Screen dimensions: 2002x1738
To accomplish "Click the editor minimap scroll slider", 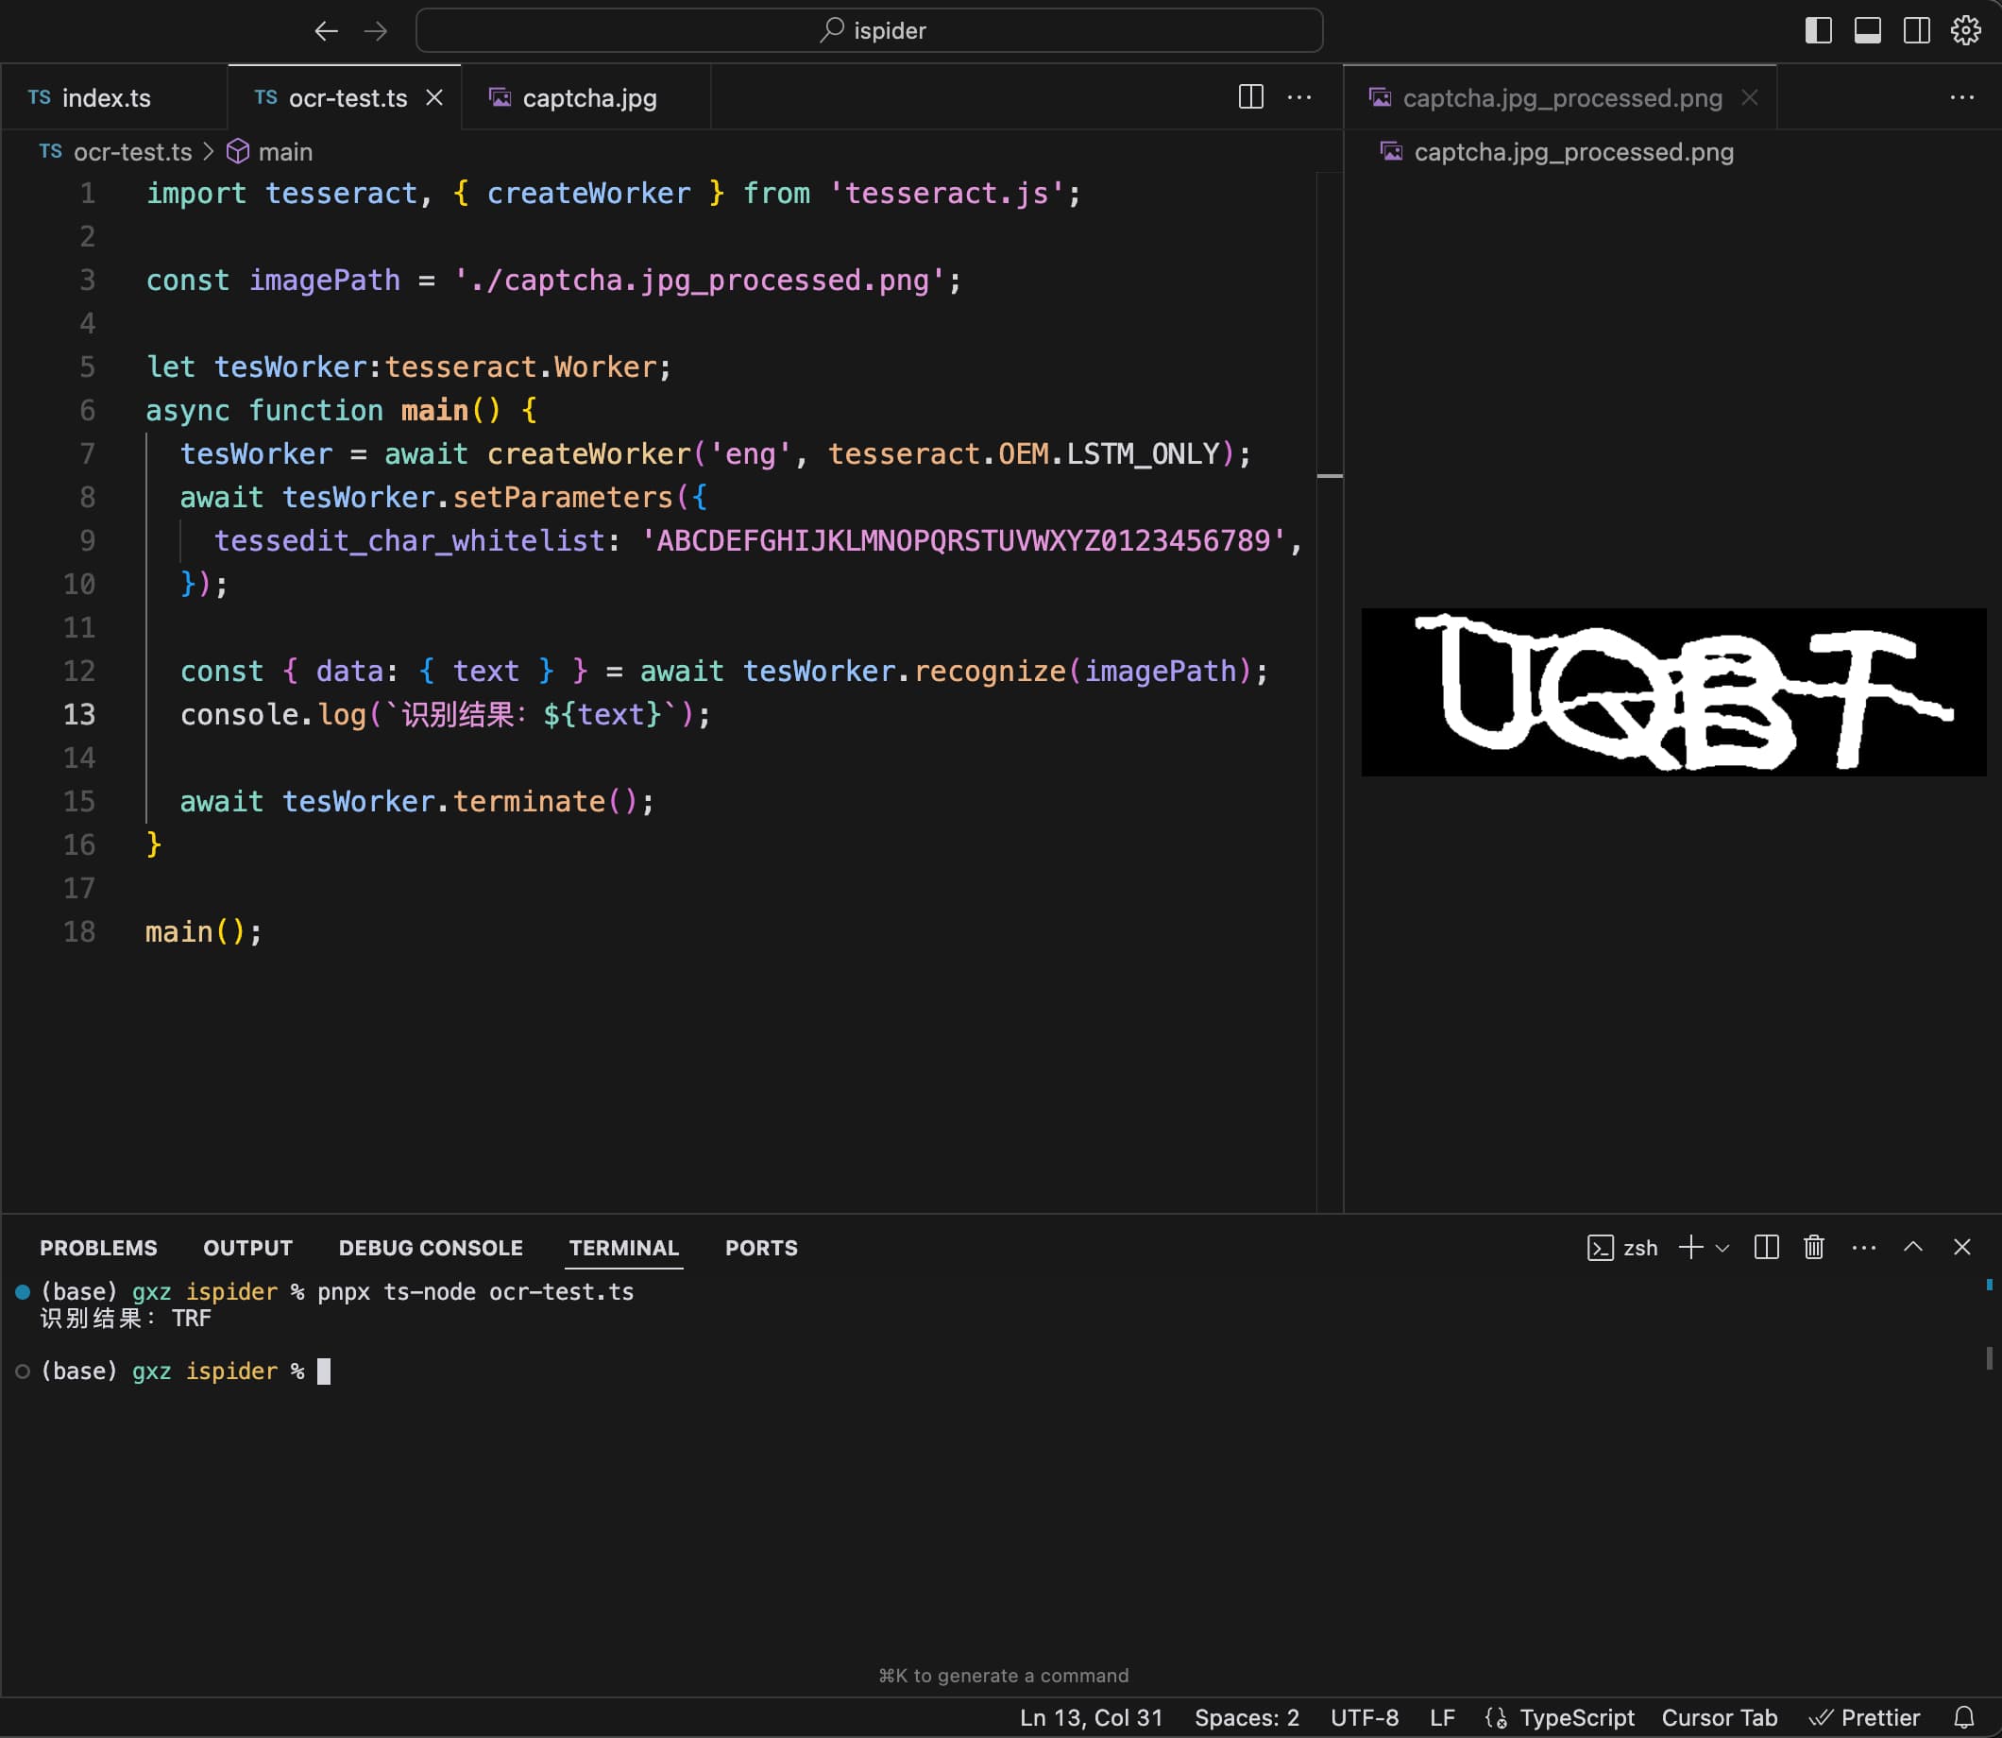I will [1330, 475].
